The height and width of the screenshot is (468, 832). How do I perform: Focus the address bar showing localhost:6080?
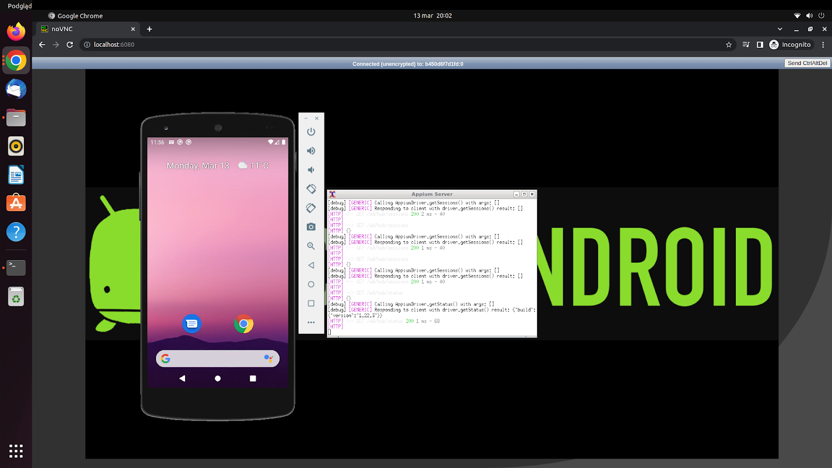pyautogui.click(x=408, y=45)
